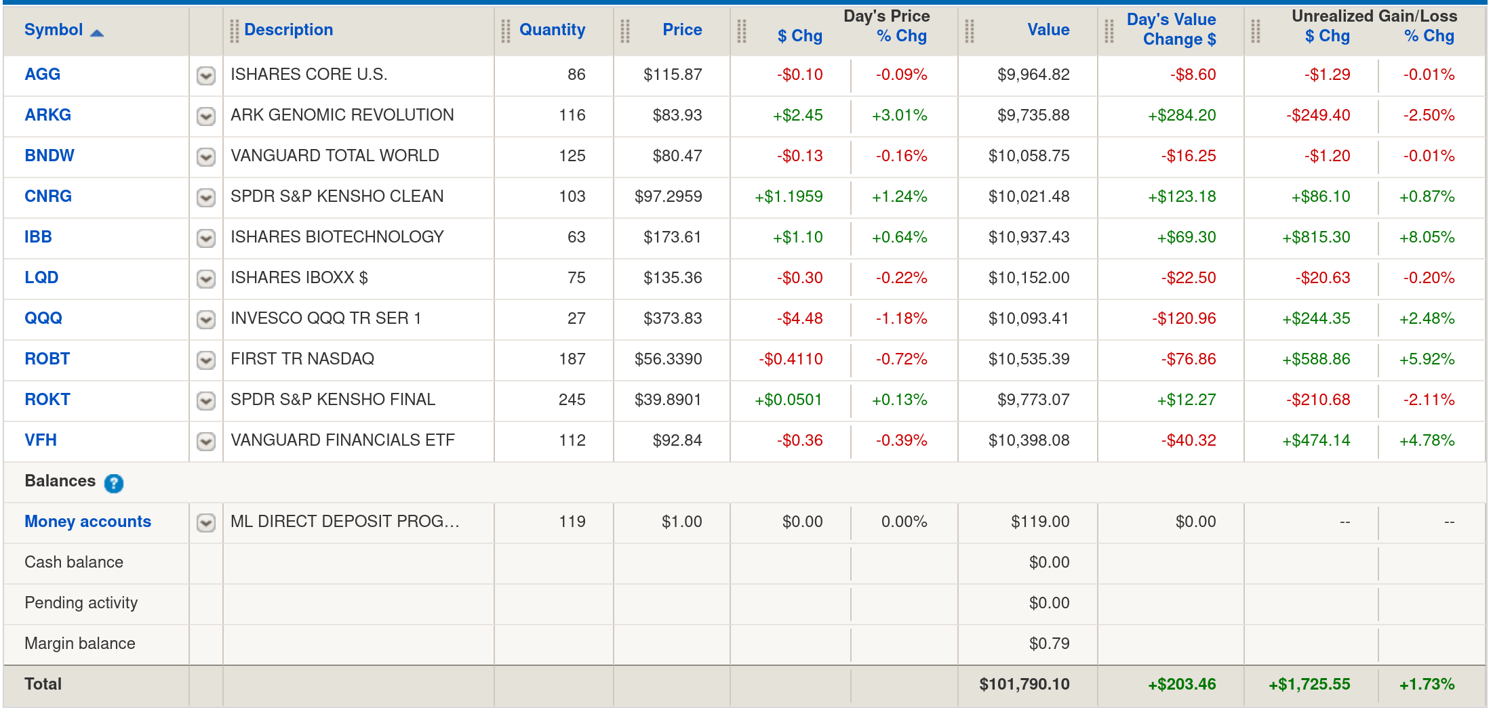Sort by Day's Price % Chg header
Viewport: 1493px width, 714px height.
pos(901,36)
